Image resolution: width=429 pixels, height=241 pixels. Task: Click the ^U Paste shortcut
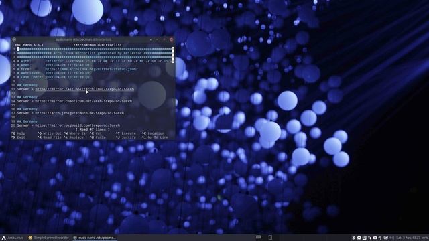click(98, 137)
